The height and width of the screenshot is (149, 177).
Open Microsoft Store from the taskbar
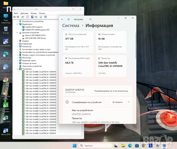pyautogui.click(x=137, y=146)
